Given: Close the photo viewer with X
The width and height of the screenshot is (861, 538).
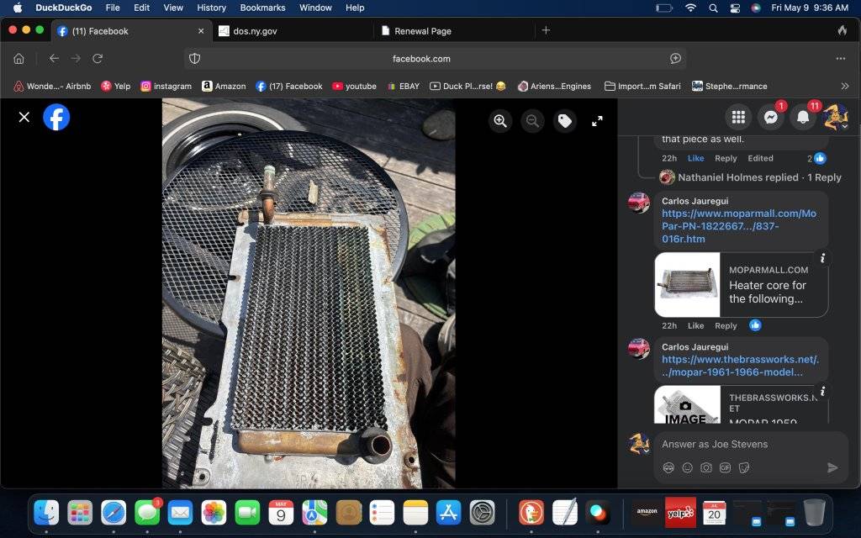Looking at the screenshot, I should 24,118.
